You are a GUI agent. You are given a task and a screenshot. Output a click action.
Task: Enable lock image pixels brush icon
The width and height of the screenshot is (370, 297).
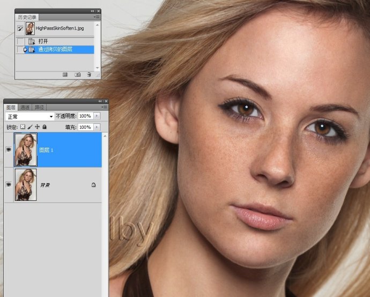[x=30, y=127]
